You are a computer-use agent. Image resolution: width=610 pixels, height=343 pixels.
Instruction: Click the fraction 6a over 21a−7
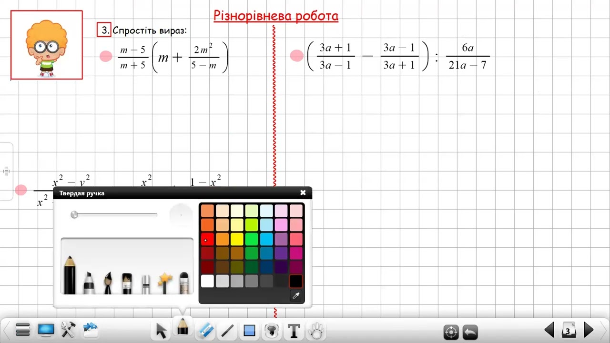tap(468, 56)
